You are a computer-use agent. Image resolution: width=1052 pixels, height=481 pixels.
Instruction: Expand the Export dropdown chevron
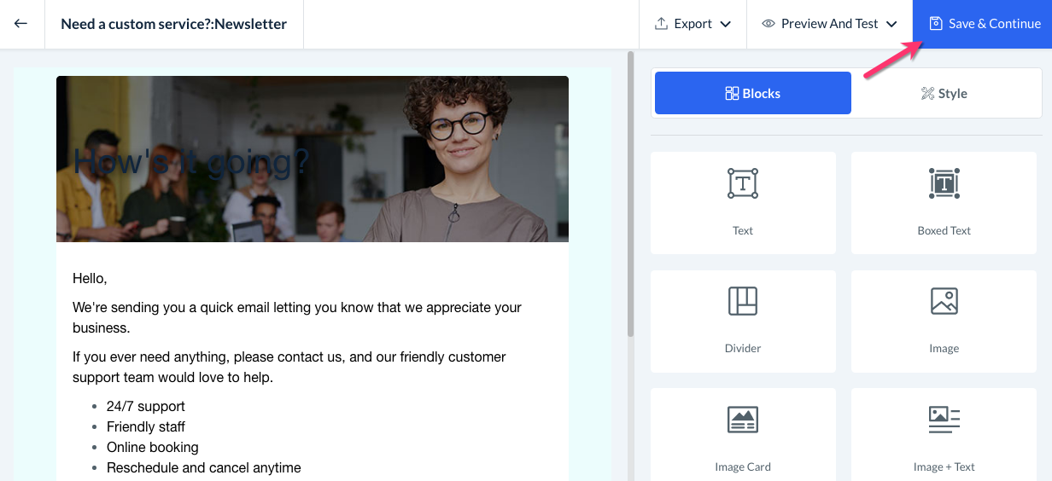tap(726, 24)
